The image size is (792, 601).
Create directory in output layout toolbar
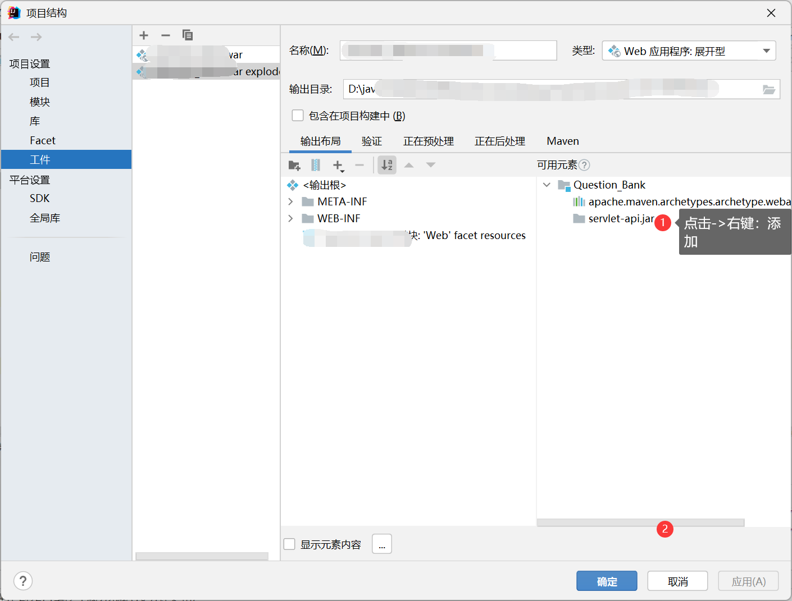pyautogui.click(x=294, y=165)
